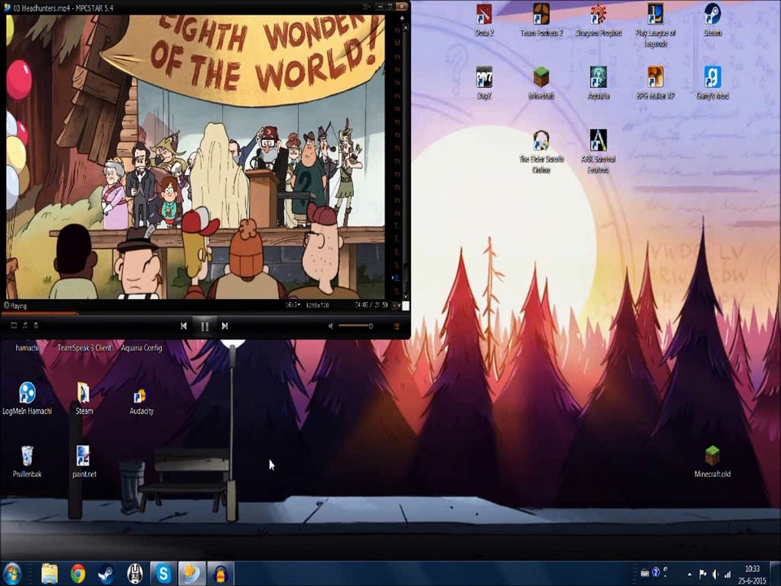The width and height of the screenshot is (781, 586).
Task: Switch to the MPCSTAR taskbar button
Action: [192, 574]
